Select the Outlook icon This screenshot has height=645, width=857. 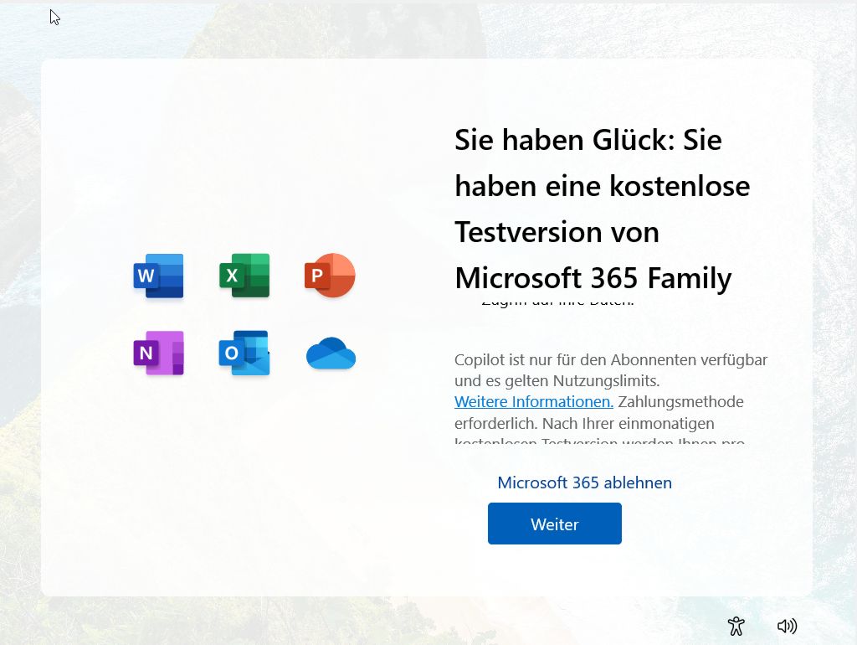coord(244,353)
